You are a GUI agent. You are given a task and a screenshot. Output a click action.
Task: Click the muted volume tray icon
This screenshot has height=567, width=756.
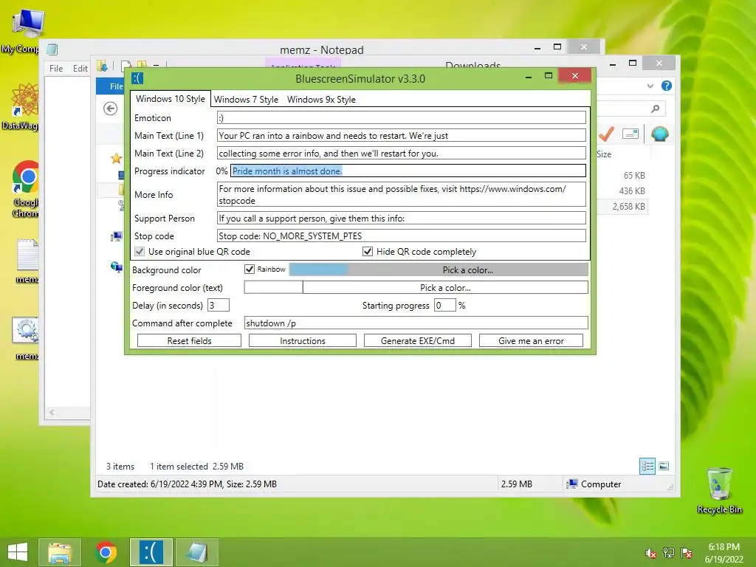point(650,553)
